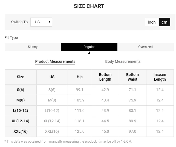Open the Switch To US dropdown
The image size is (176, 147).
pos(41,22)
